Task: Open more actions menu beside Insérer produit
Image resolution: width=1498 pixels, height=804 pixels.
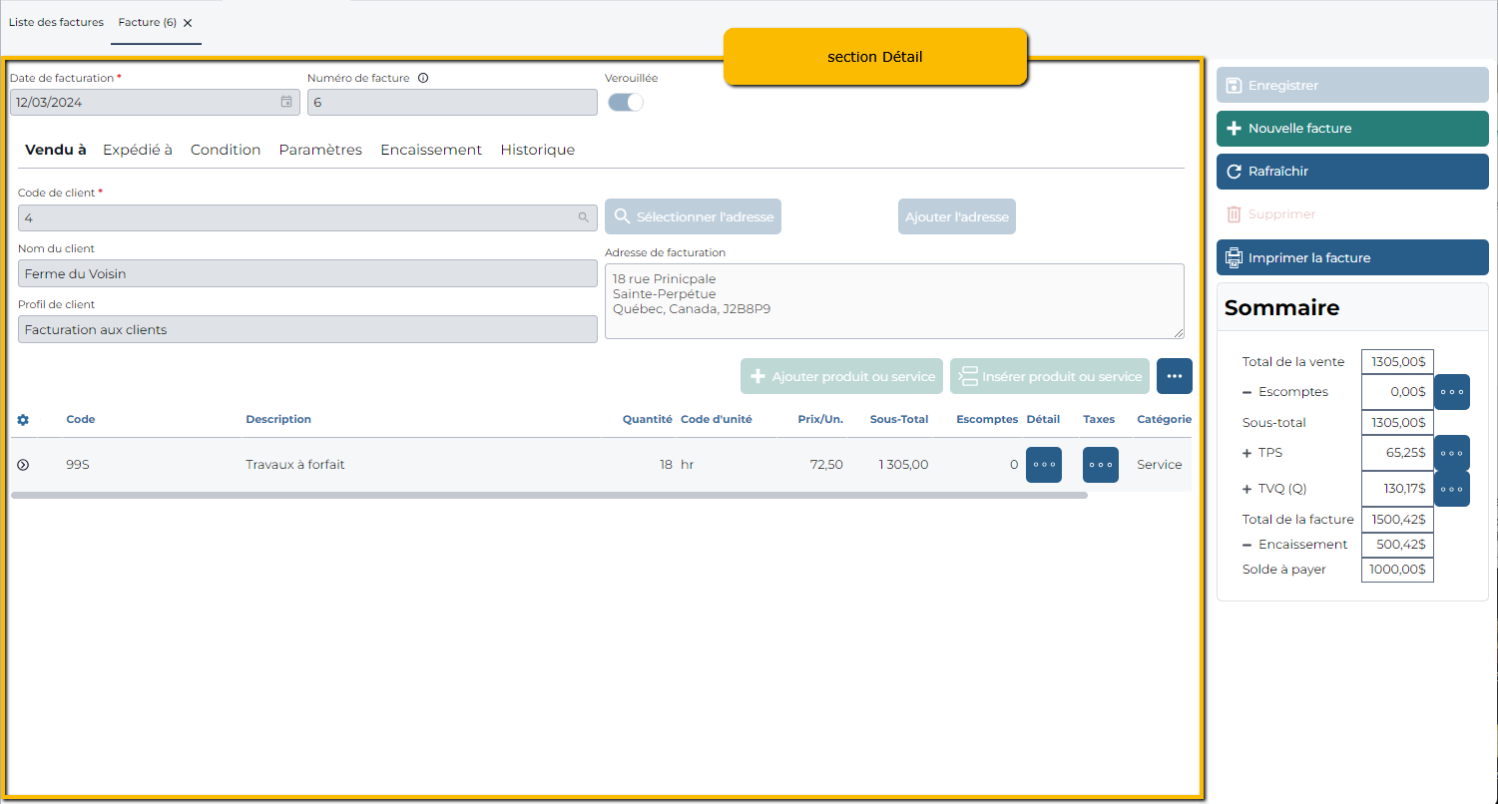Action: point(1175,376)
